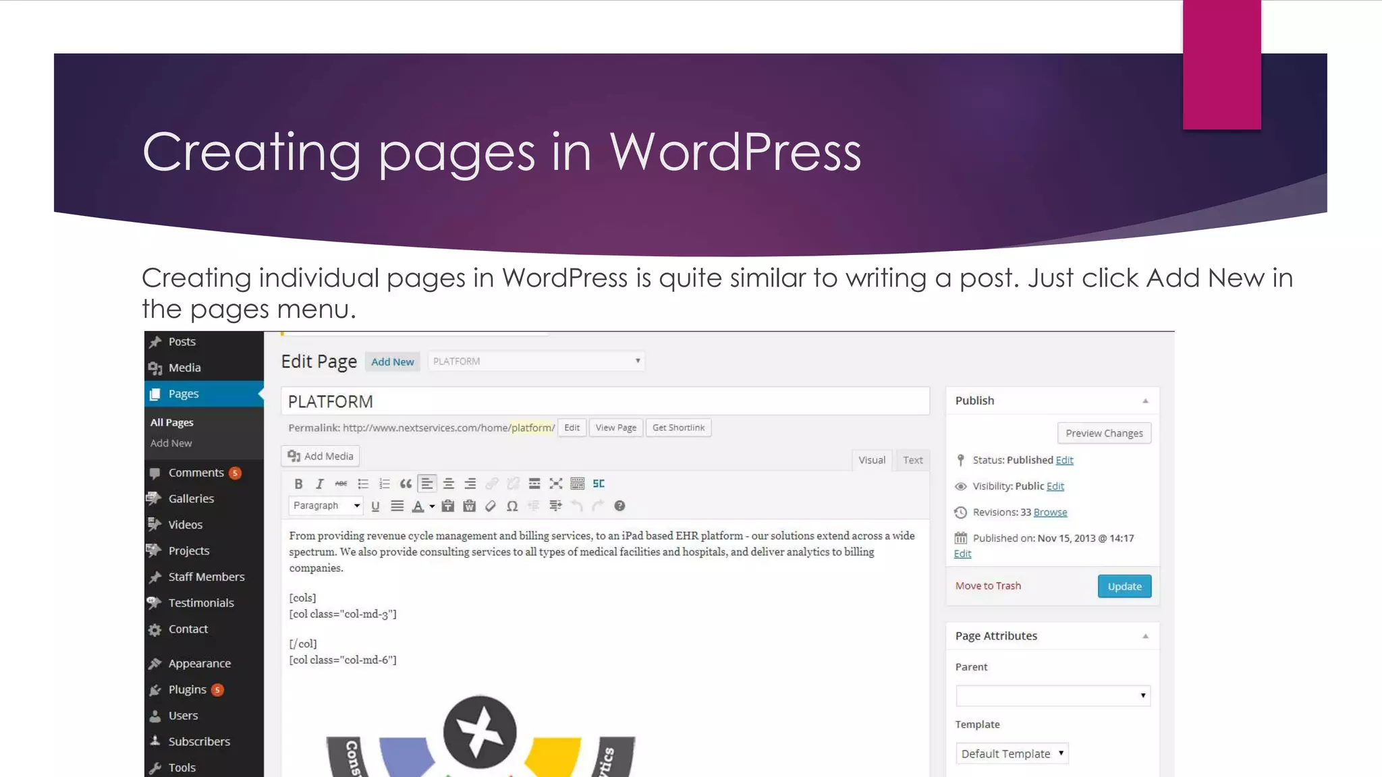Screen dimensions: 1382x777
Task: Undo last edit in editor
Action: pos(577,506)
